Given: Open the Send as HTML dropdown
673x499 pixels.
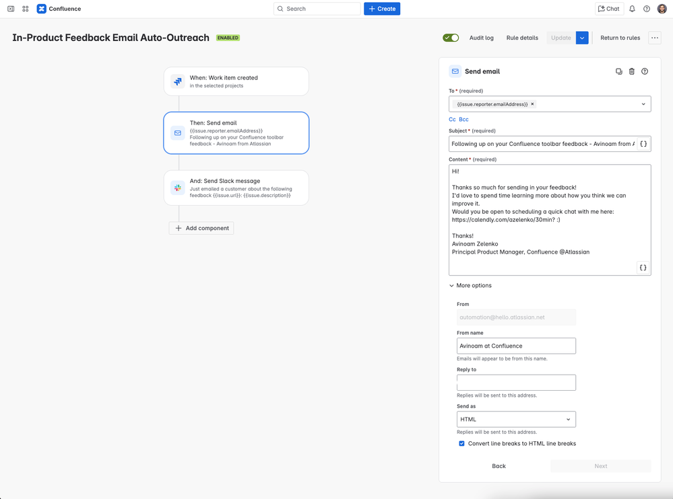Looking at the screenshot, I should click(x=516, y=420).
